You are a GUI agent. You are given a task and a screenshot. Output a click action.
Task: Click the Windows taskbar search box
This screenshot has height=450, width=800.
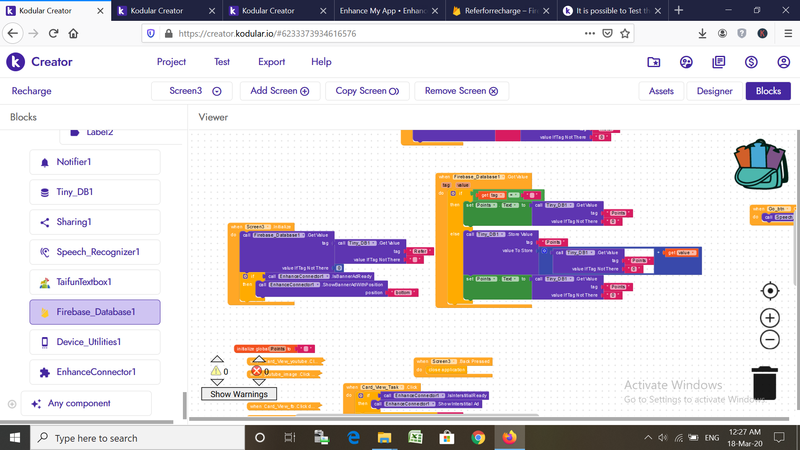tap(137, 438)
